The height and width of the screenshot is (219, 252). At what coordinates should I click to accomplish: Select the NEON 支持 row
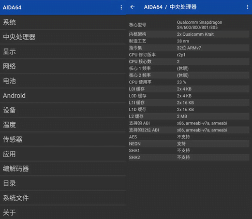189,144
